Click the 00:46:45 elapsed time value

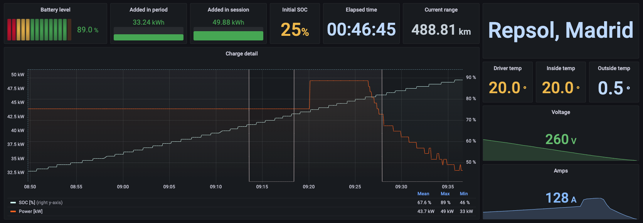361,30
